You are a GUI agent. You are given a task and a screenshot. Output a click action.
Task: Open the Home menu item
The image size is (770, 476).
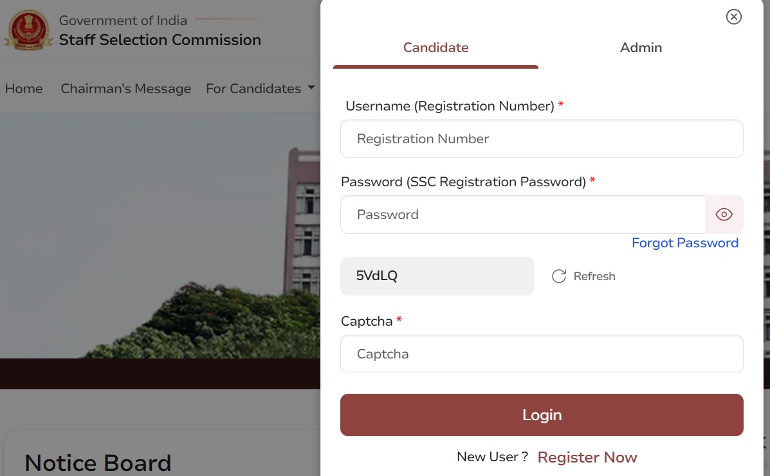24,89
